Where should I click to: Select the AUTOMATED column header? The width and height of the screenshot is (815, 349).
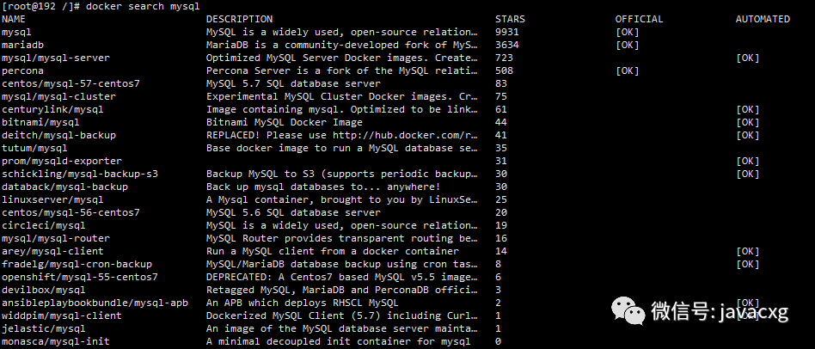point(763,19)
